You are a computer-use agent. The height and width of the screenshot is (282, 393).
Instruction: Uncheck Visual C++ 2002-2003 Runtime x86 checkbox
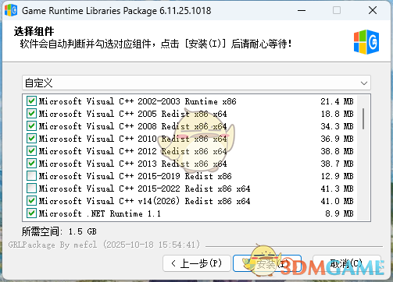(31, 101)
